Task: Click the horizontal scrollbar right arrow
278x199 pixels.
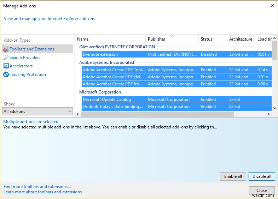Action: click(269, 114)
